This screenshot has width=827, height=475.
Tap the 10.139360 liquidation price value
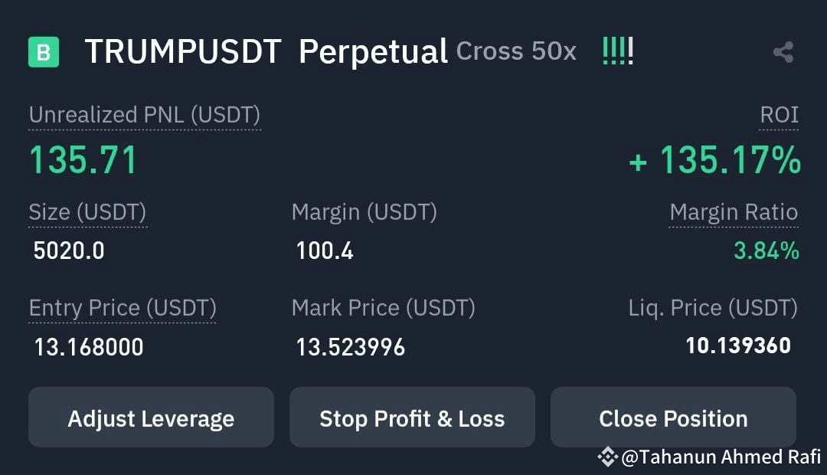(738, 346)
